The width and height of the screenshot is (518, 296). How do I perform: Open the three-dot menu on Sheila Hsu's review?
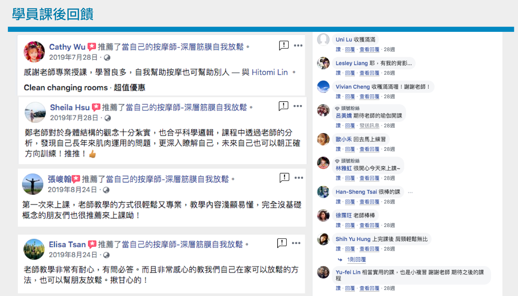(298, 106)
